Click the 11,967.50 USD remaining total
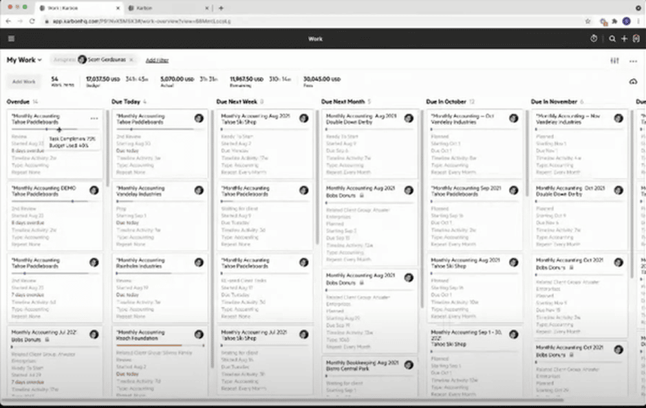The height and width of the screenshot is (408, 646). tap(247, 79)
